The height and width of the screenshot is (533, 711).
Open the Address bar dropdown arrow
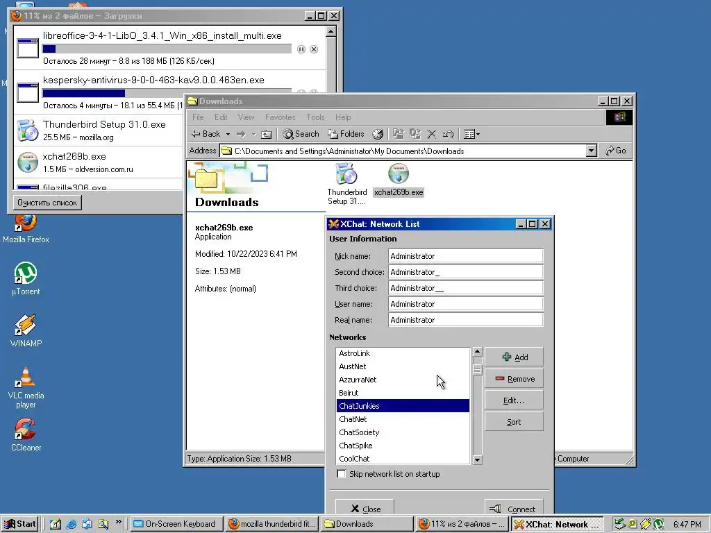pyautogui.click(x=591, y=151)
